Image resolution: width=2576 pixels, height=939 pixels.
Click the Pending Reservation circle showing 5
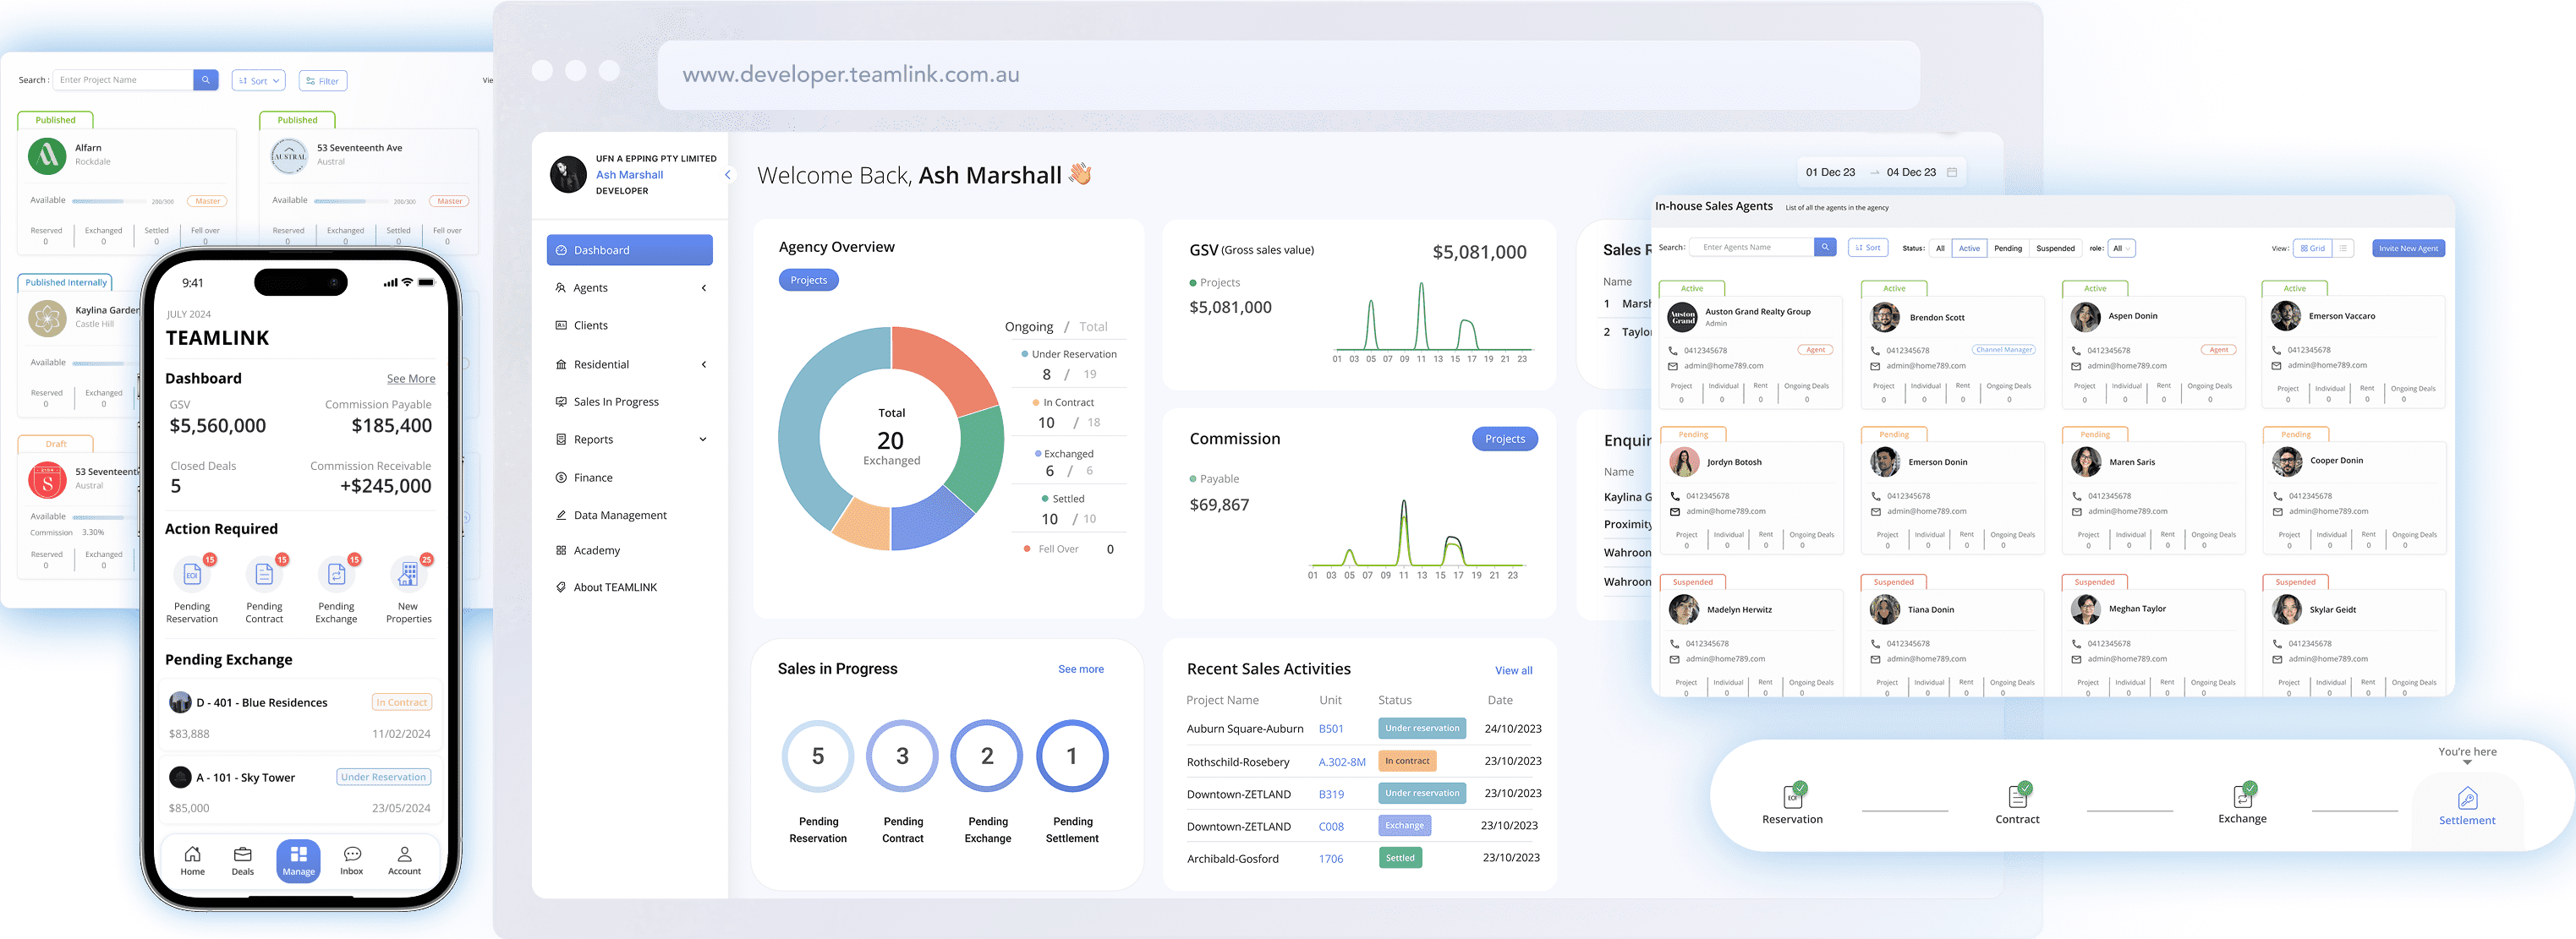[x=817, y=756]
